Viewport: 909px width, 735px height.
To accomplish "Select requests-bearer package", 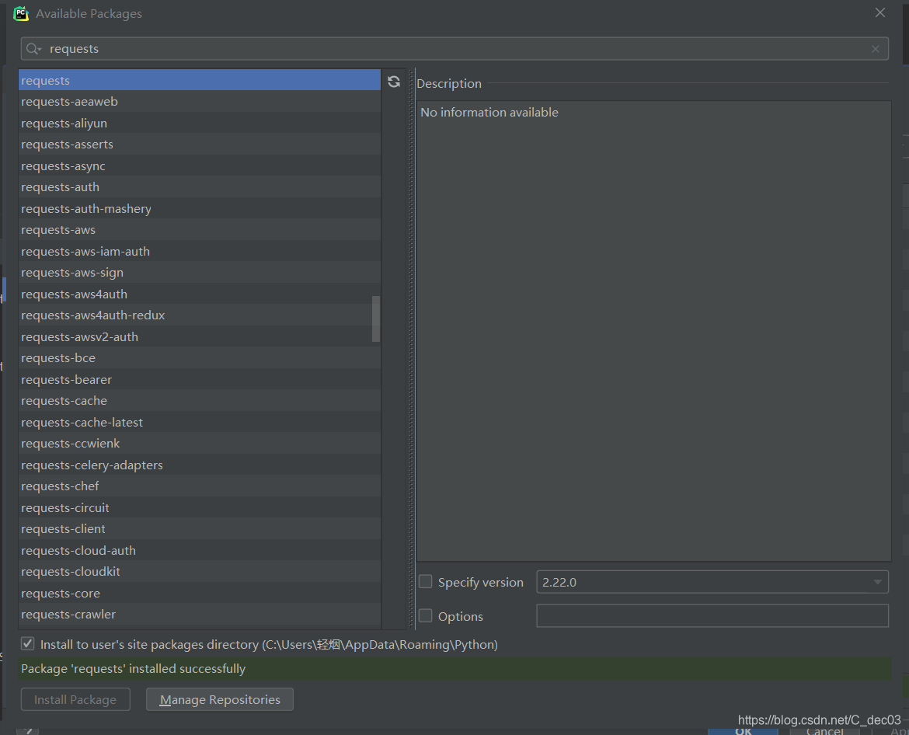I will [x=200, y=380].
